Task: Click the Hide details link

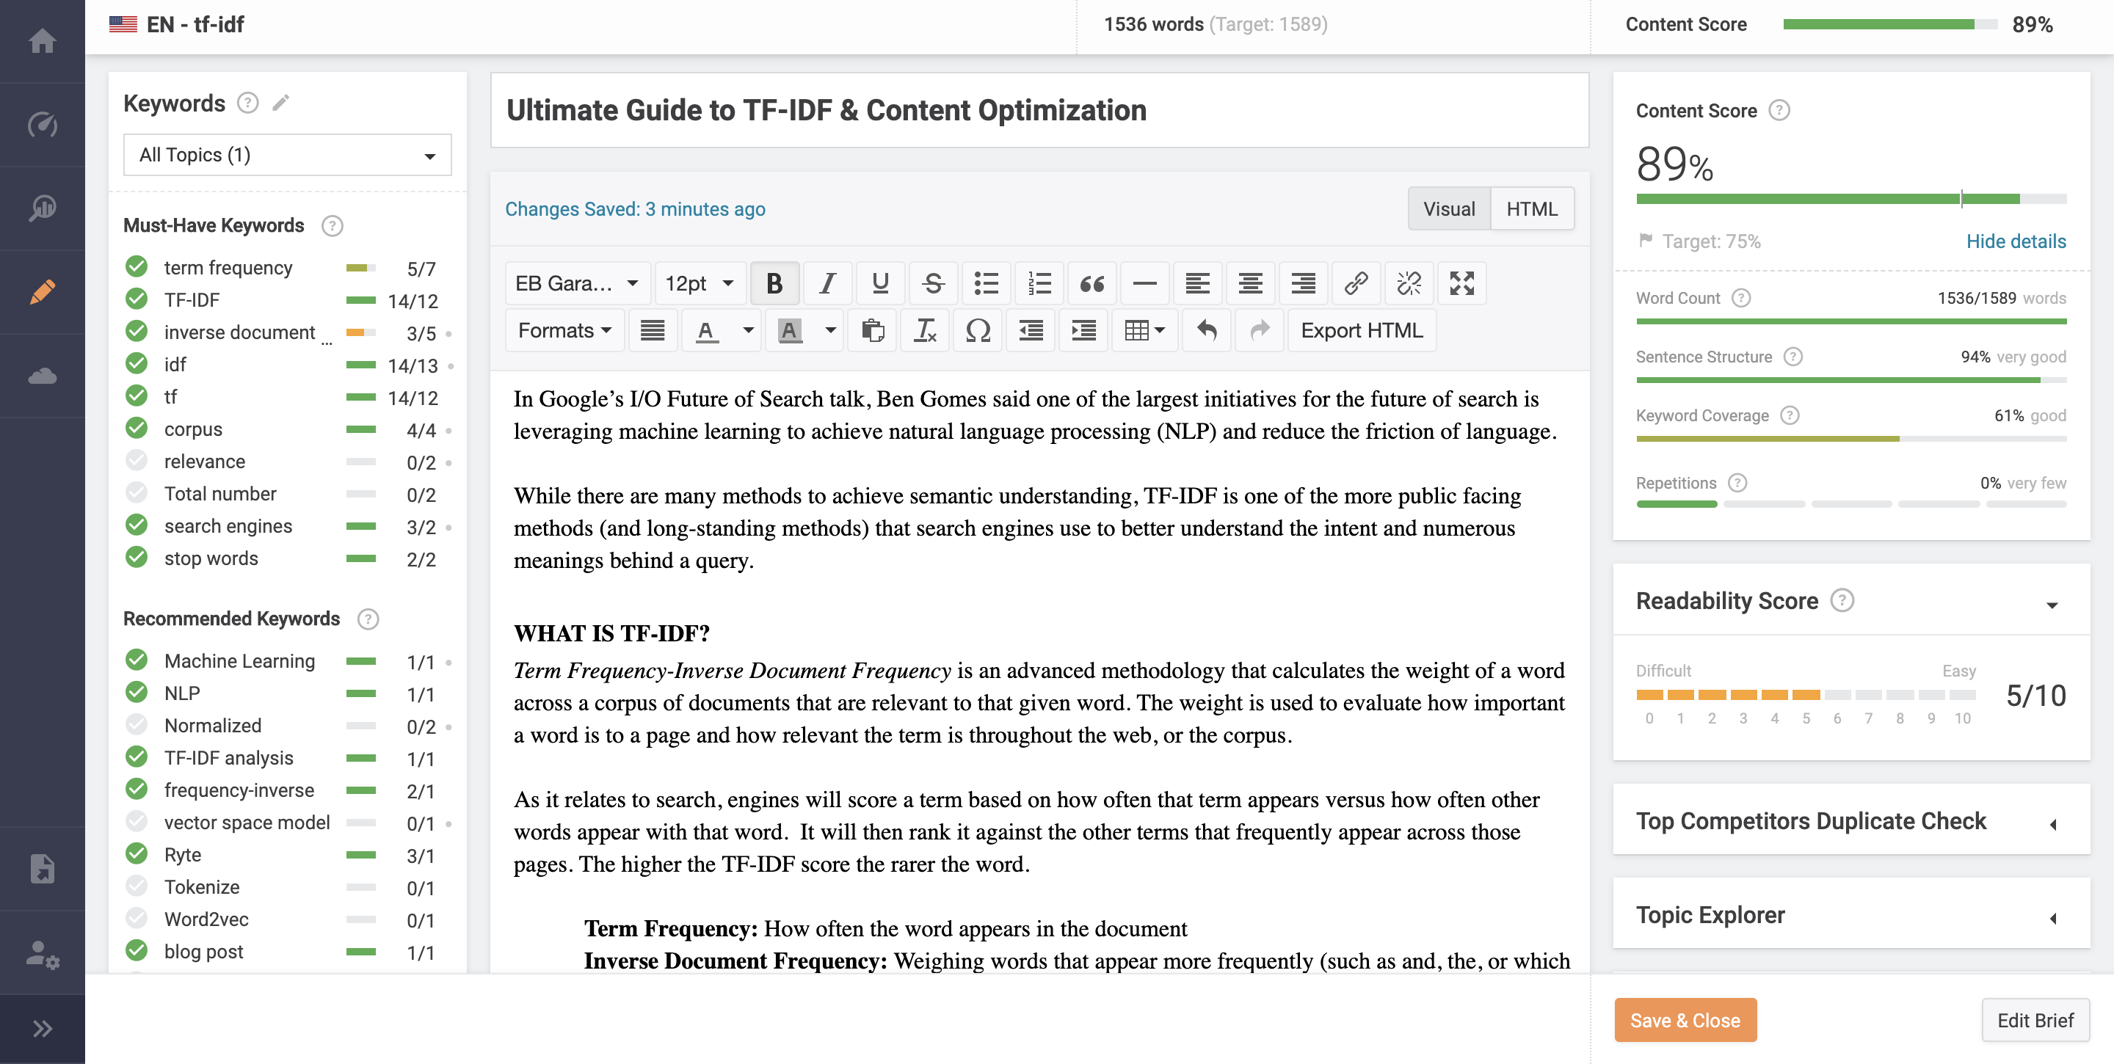Action: coord(2016,241)
